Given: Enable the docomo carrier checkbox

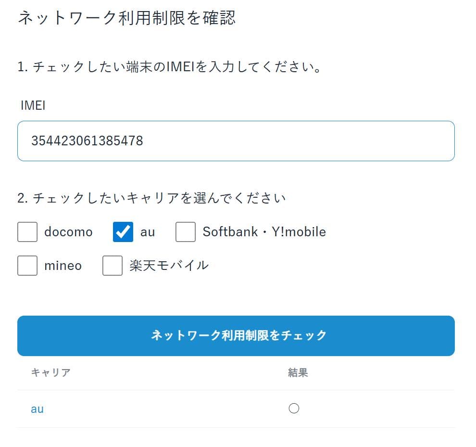Looking at the screenshot, I should (x=27, y=231).
